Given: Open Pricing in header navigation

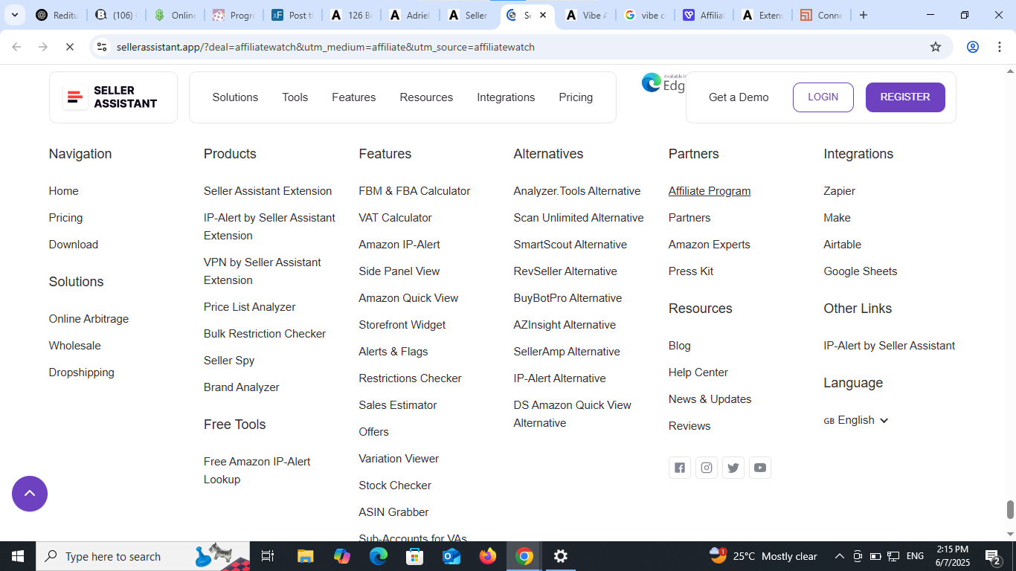Looking at the screenshot, I should pos(576,97).
